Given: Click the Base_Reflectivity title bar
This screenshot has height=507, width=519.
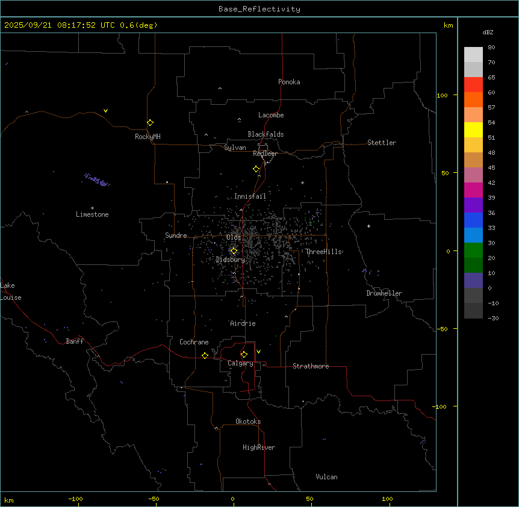Looking at the screenshot, I should [x=259, y=9].
